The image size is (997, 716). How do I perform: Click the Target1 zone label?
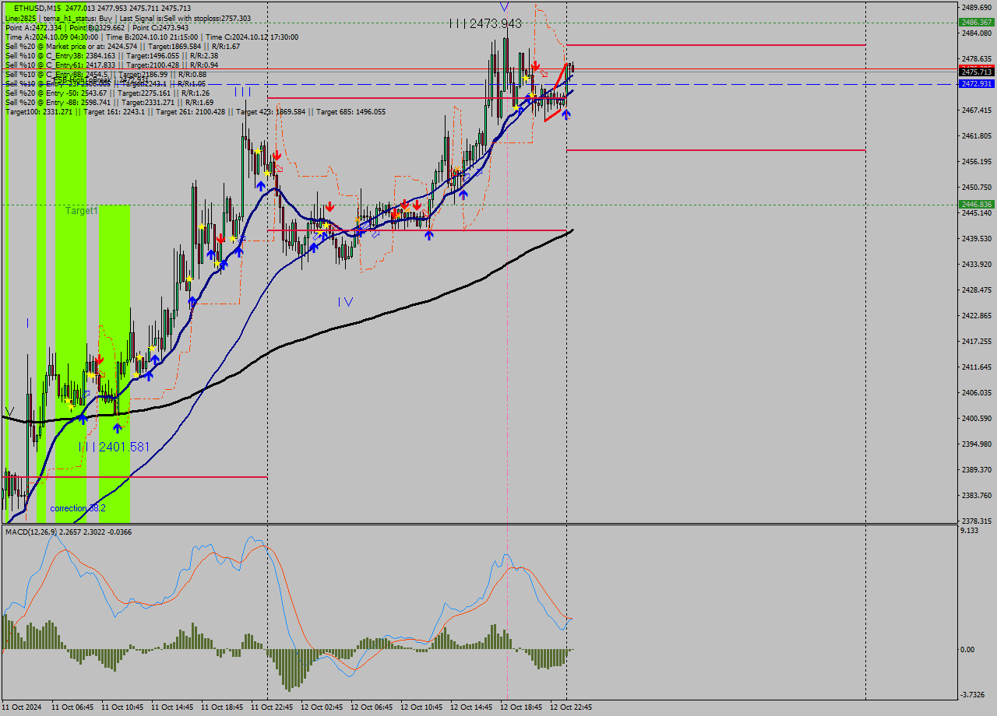pos(81,211)
